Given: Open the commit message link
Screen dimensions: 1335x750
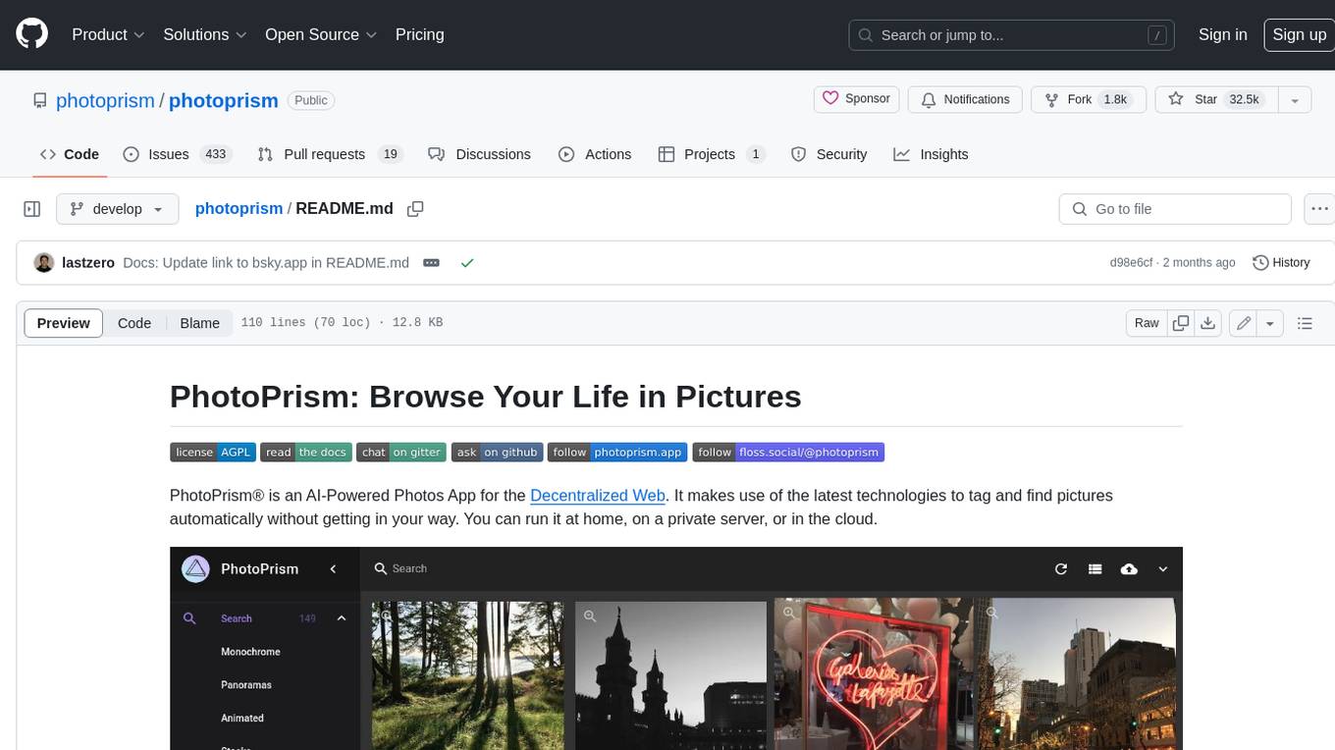Looking at the screenshot, I should point(265,263).
